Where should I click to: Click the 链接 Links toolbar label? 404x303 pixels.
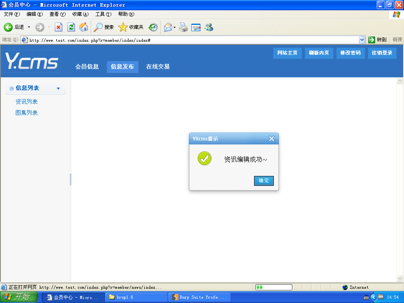pyautogui.click(x=397, y=39)
